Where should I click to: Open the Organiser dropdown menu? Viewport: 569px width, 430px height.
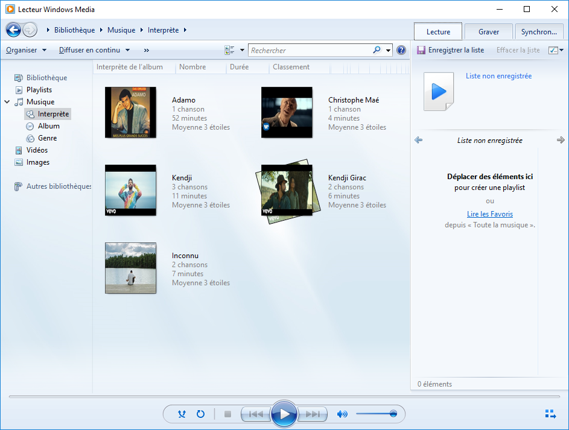tap(26, 50)
